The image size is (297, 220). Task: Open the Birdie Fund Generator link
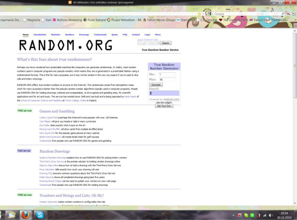point(50,137)
